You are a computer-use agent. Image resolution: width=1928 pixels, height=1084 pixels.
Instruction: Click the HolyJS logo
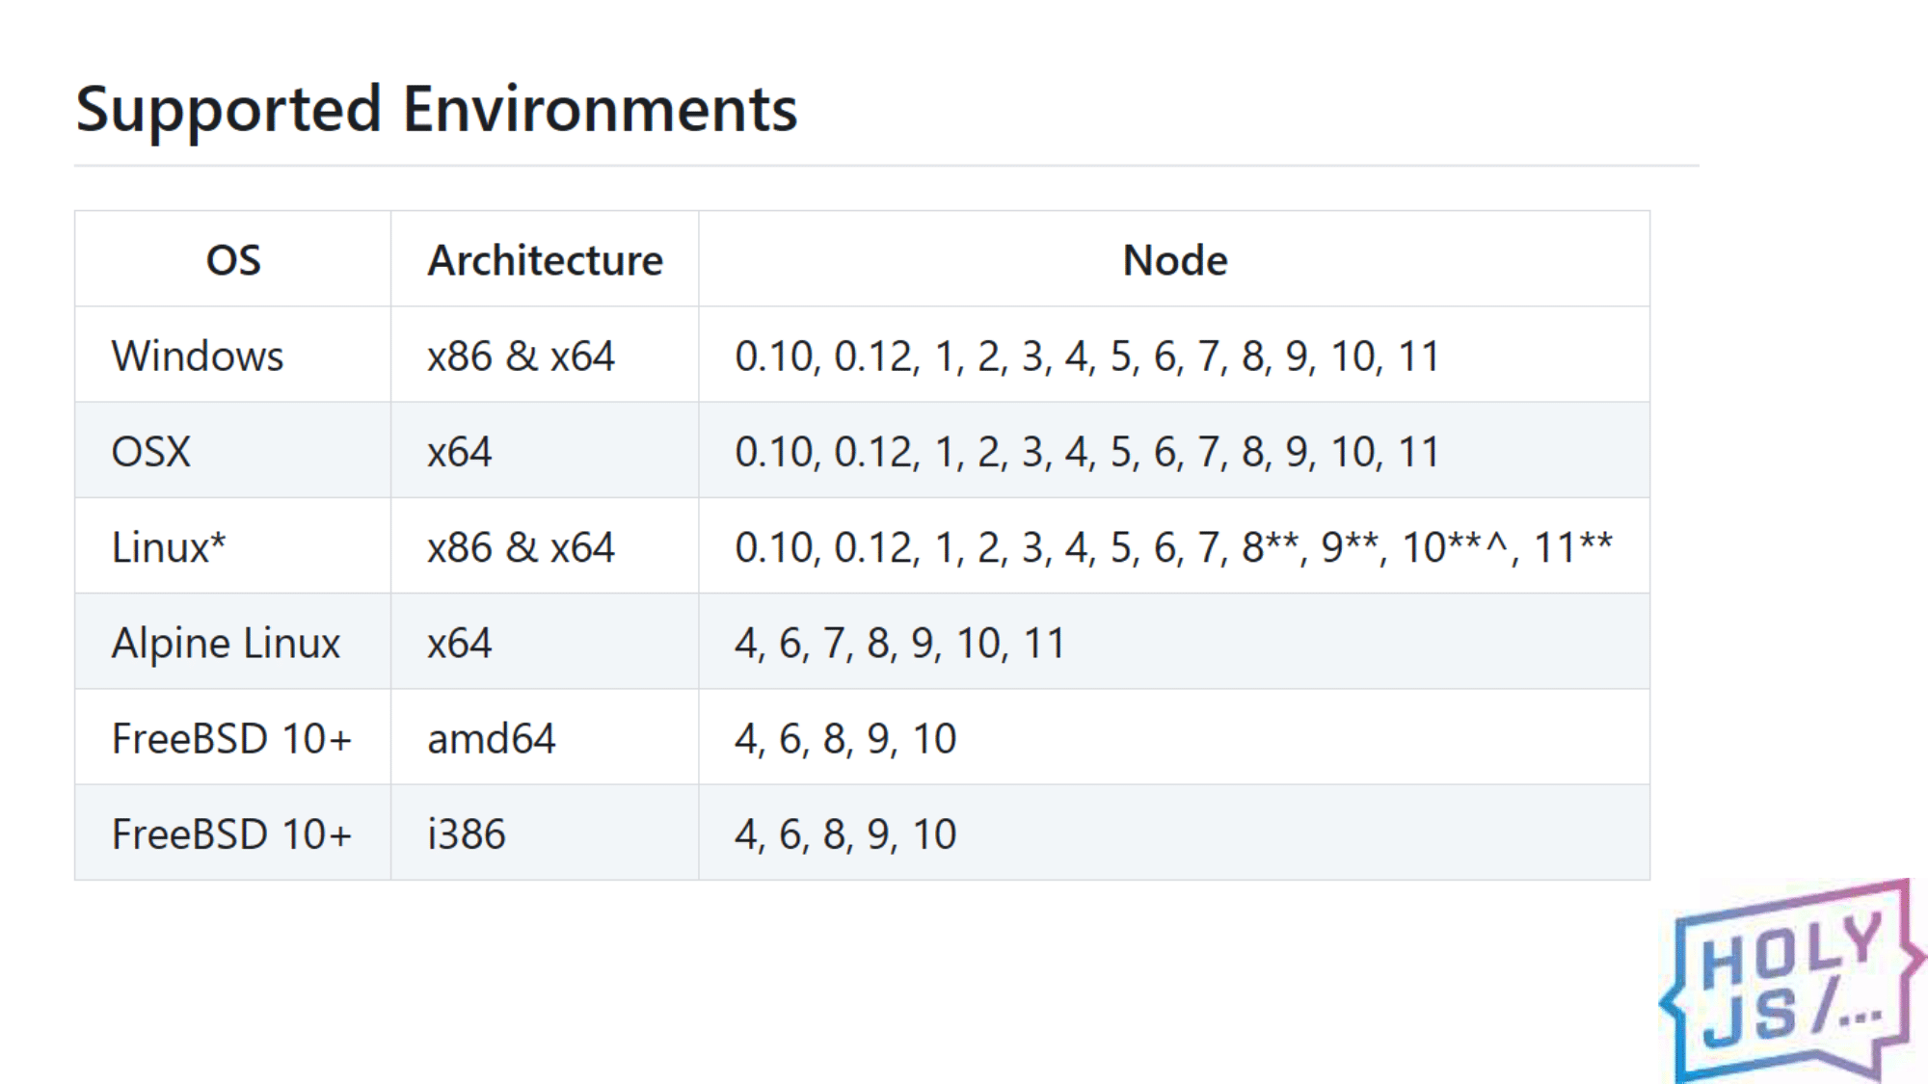(1791, 983)
